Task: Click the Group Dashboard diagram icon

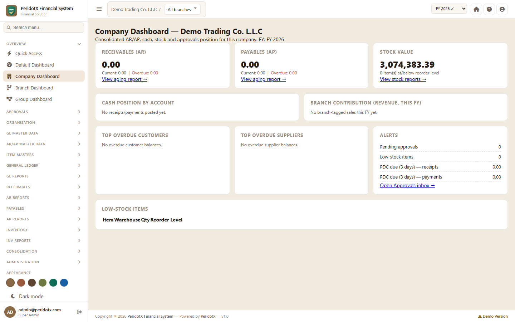Action: click(9, 99)
